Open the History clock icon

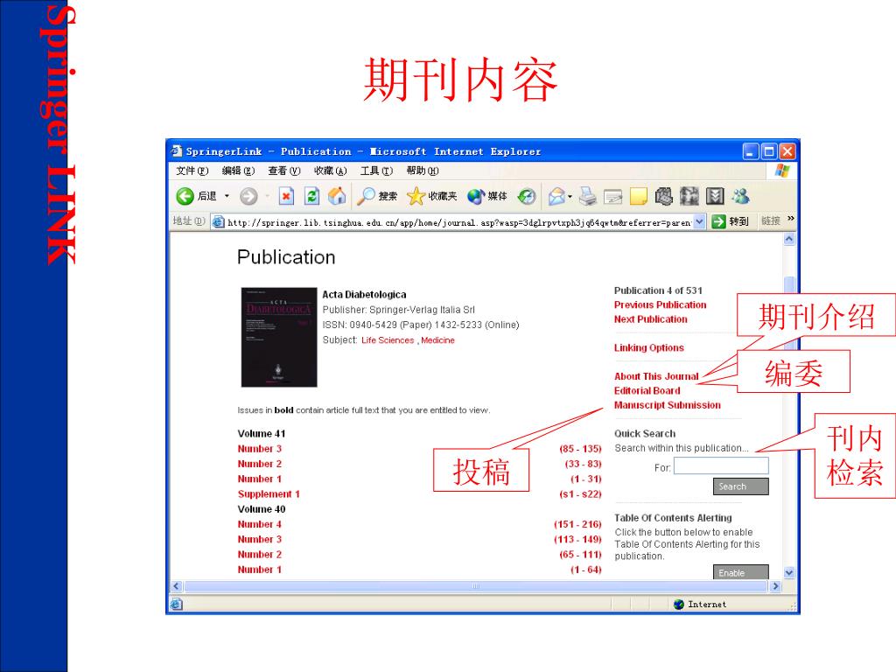pos(526,197)
